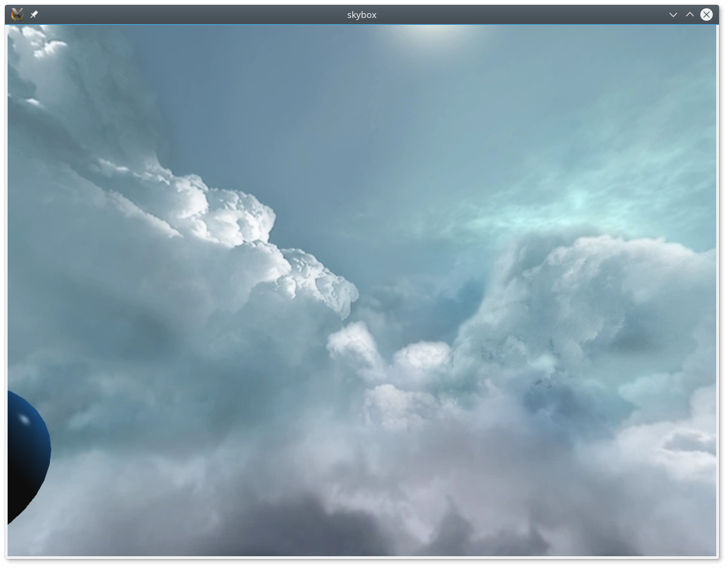Open the window menu via the application icon
Image resolution: width=728 pixels, height=568 pixels.
click(x=17, y=15)
